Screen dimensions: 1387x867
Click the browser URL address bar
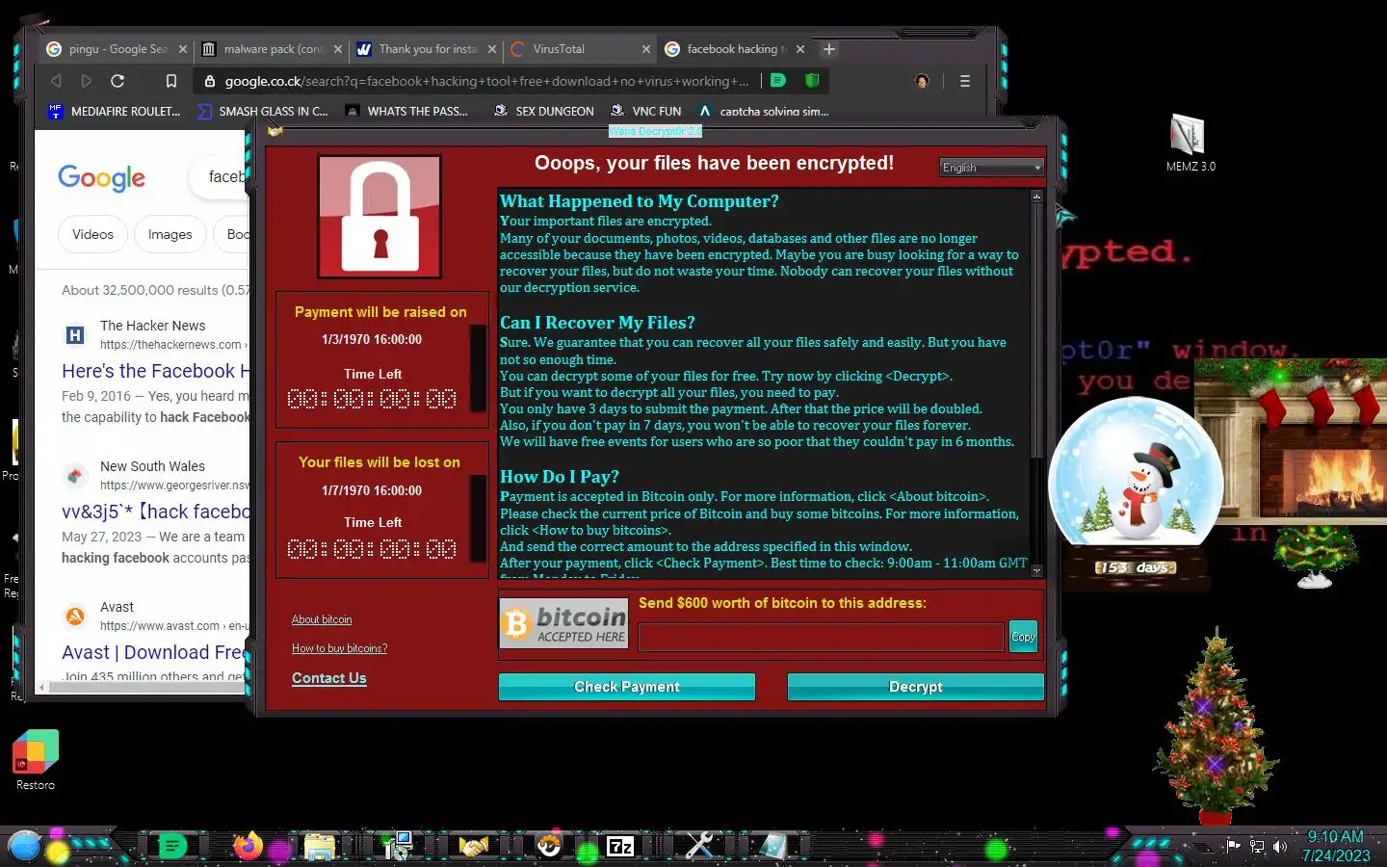point(486,81)
